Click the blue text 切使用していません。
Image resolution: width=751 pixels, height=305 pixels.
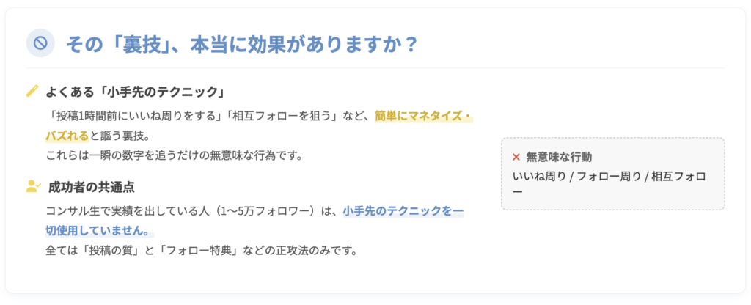point(99,231)
